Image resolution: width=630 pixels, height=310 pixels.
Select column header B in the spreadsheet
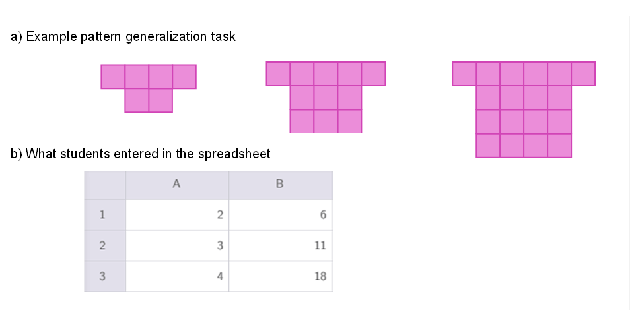(279, 184)
